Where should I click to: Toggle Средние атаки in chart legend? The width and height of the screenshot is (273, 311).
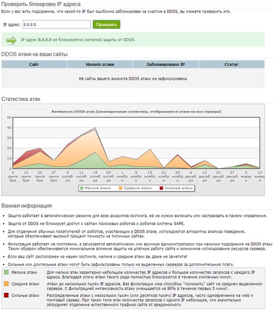pos(135,188)
